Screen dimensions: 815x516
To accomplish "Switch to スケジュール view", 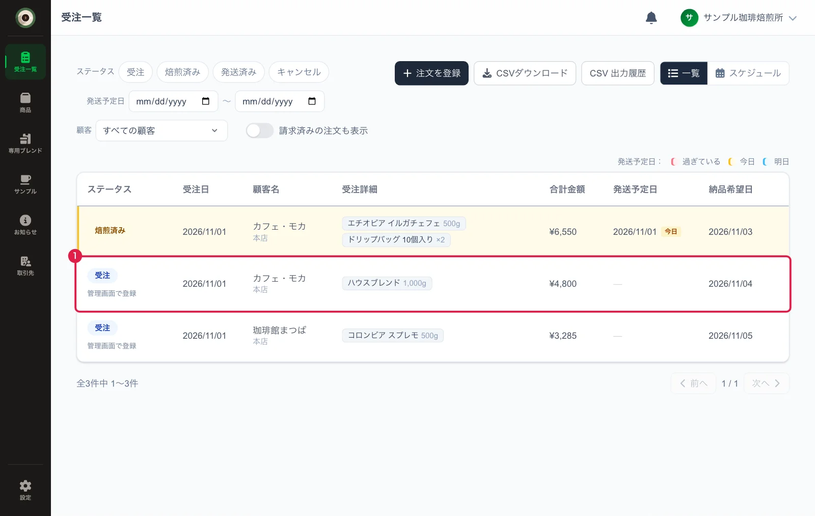I will click(748, 73).
